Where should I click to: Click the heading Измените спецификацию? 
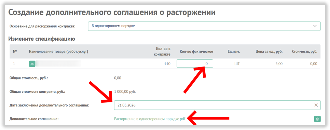42,39
